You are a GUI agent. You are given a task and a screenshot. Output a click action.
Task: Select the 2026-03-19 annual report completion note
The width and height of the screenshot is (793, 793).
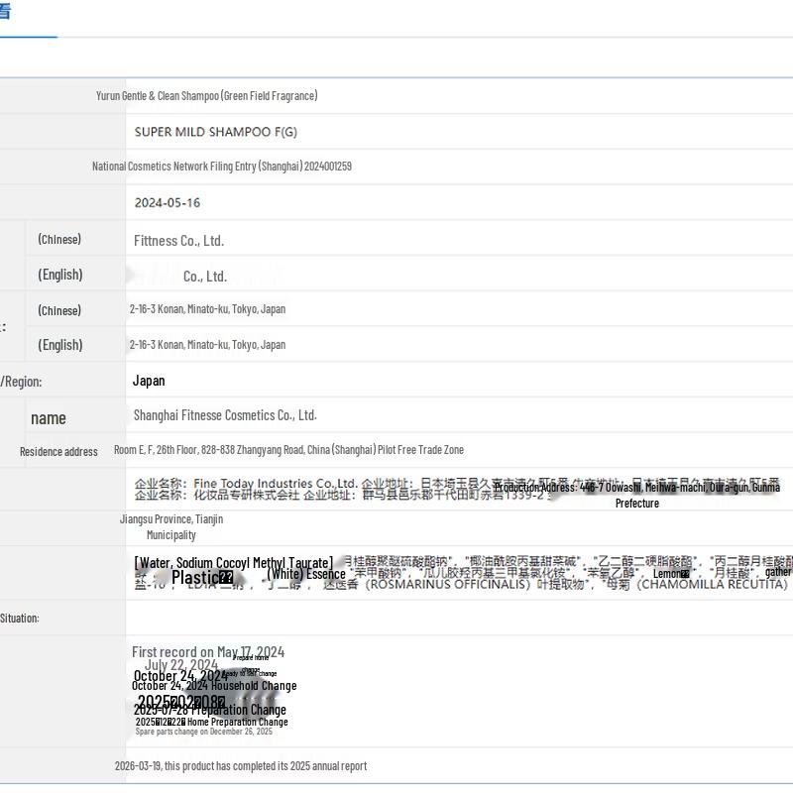pyautogui.click(x=241, y=765)
